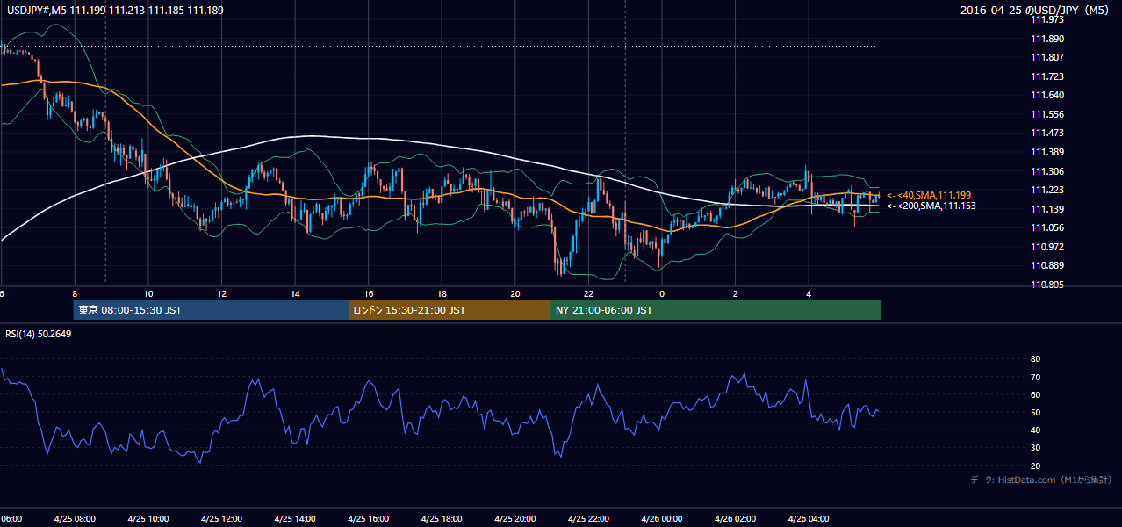The width and height of the screenshot is (1122, 527).
Task: Click hour label 14 under price chart
Action: [295, 294]
